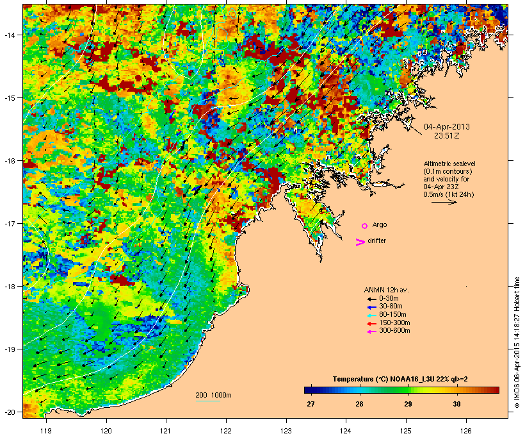Click the '150-300m' depth label

tap(394, 323)
